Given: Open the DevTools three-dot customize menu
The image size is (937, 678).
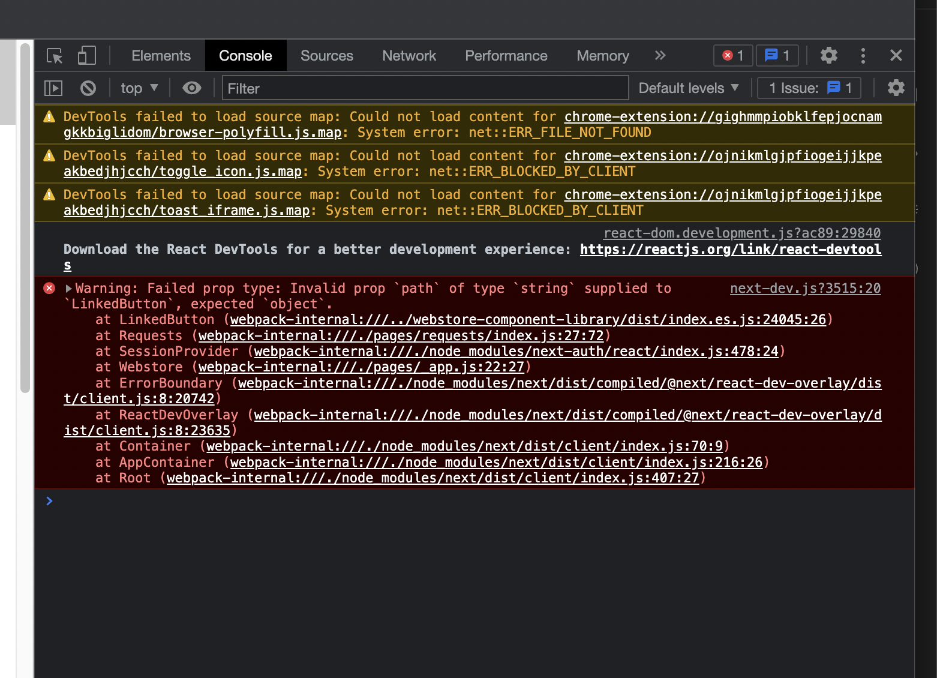Looking at the screenshot, I should 863,56.
